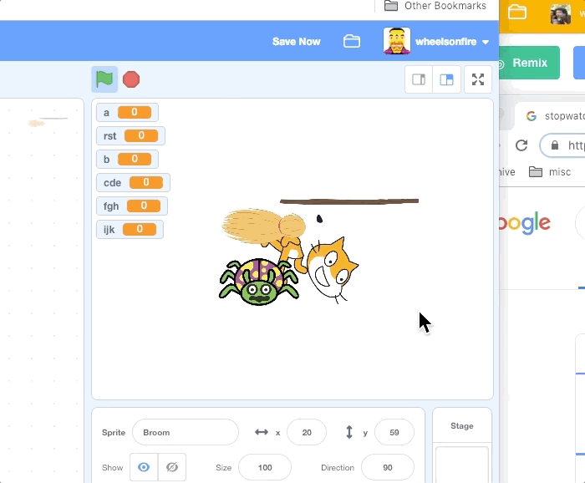The width and height of the screenshot is (585, 483).
Task: Enter full screen stage mode
Action: click(478, 79)
